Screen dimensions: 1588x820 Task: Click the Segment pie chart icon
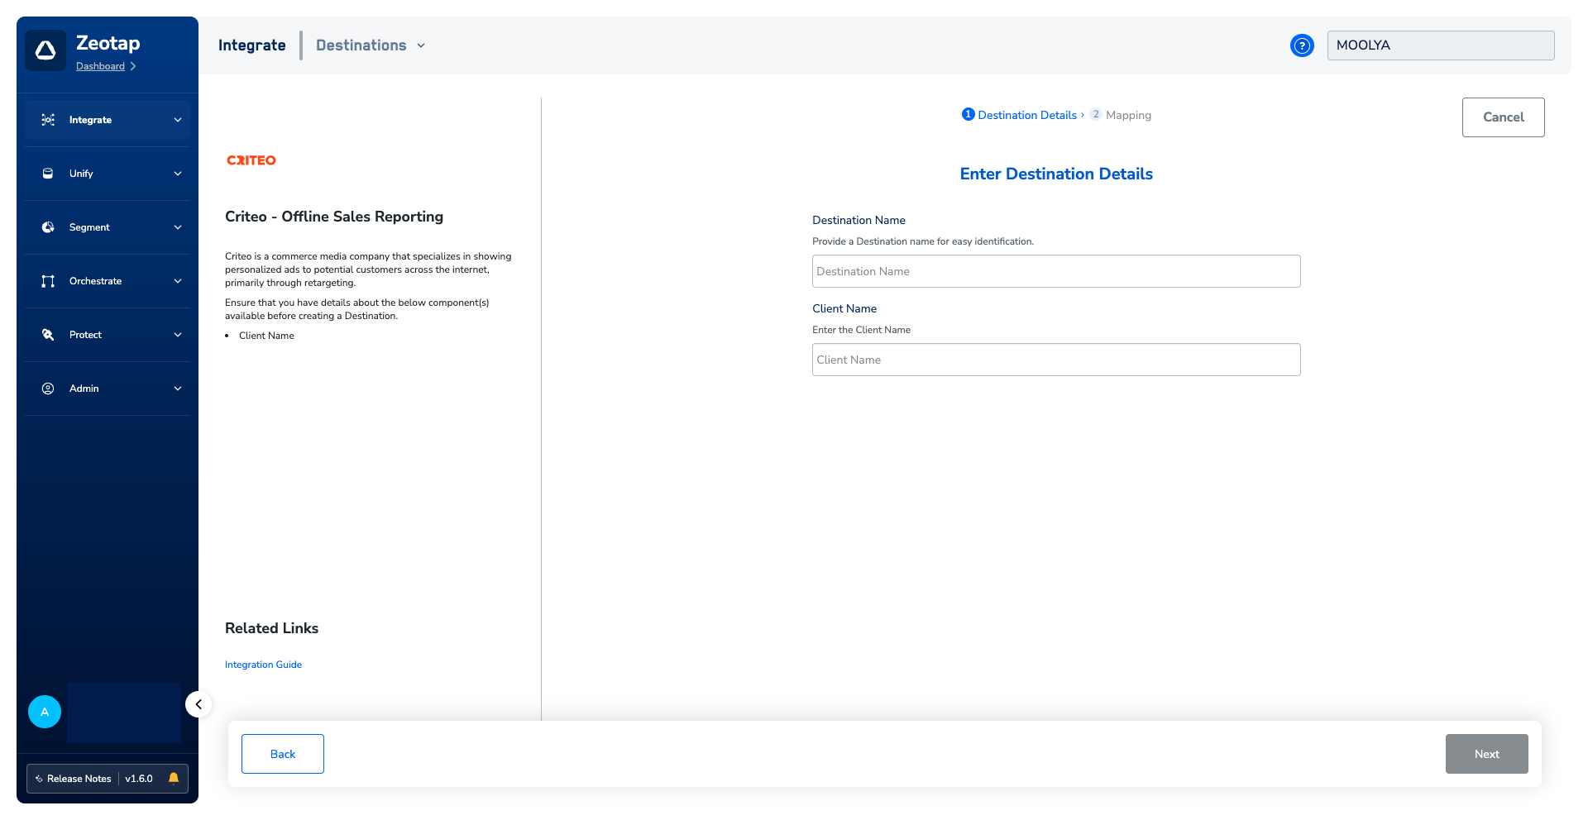[48, 227]
